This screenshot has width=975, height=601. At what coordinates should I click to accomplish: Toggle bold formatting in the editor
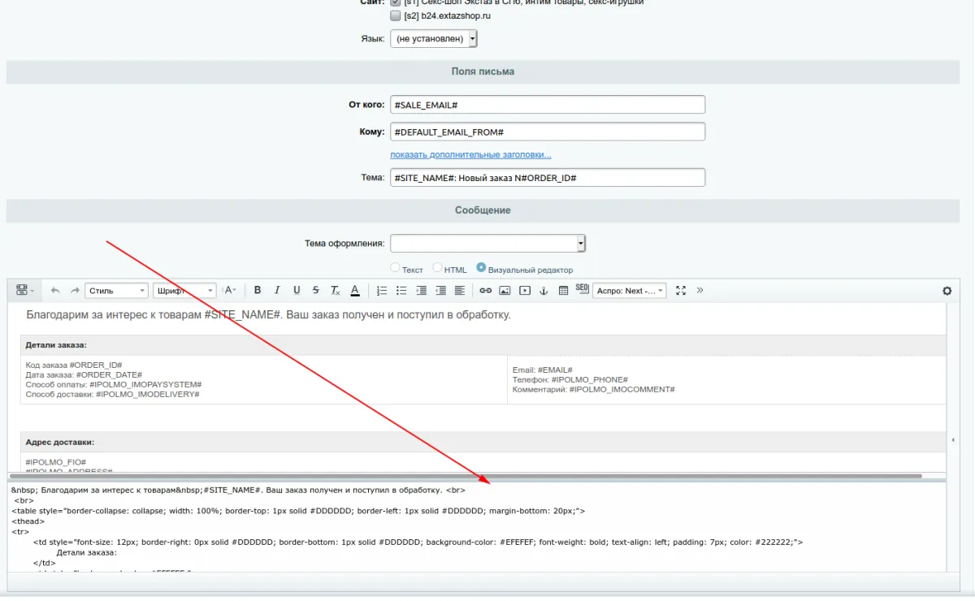pos(258,291)
